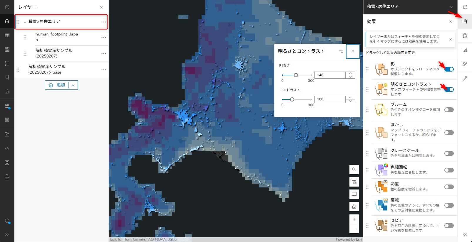Enable the セピア sepia effect toggle
Viewport: 472px width, 242px height.
click(x=449, y=226)
